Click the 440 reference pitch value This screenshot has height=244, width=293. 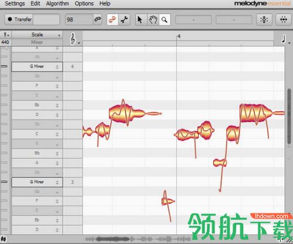5,42
